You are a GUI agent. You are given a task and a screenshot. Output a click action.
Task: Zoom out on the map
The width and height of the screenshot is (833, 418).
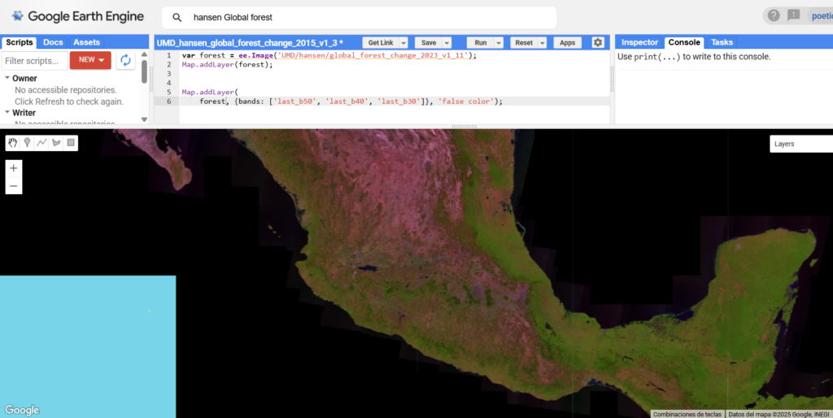[x=14, y=186]
